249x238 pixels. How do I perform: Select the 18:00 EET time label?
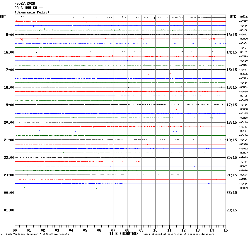9,87
